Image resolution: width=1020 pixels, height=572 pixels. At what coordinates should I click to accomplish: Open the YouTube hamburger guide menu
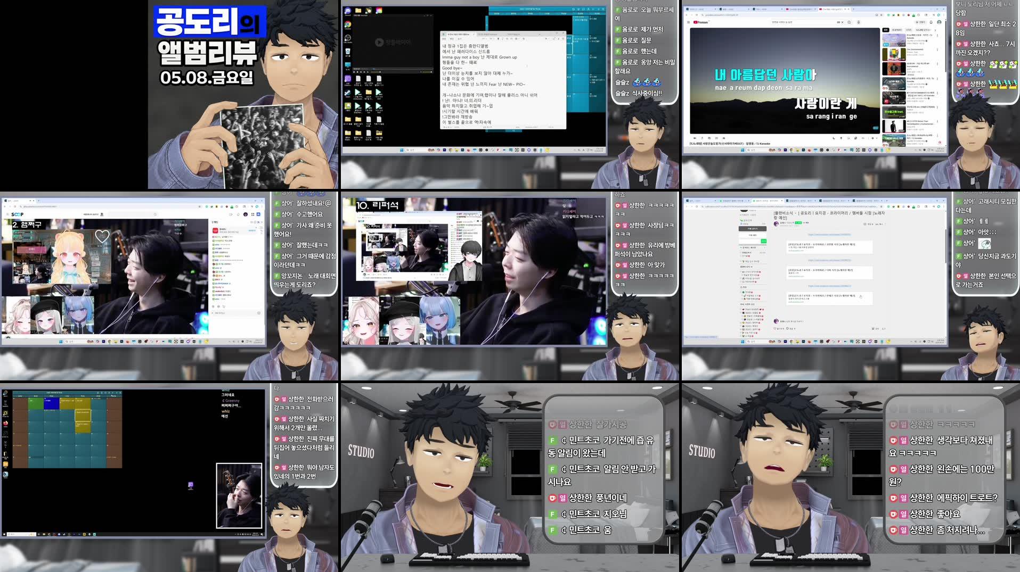coord(688,22)
